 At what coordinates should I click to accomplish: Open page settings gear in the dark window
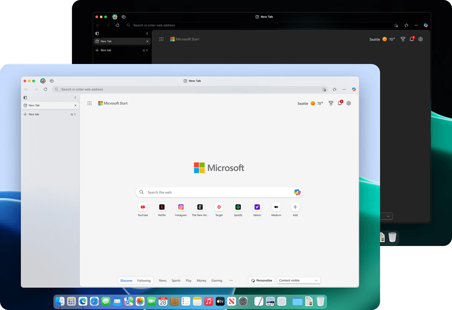point(421,39)
